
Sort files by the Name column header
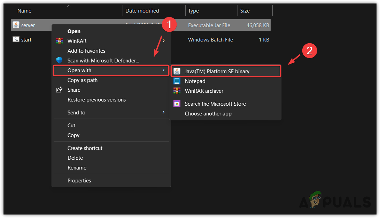click(24, 10)
